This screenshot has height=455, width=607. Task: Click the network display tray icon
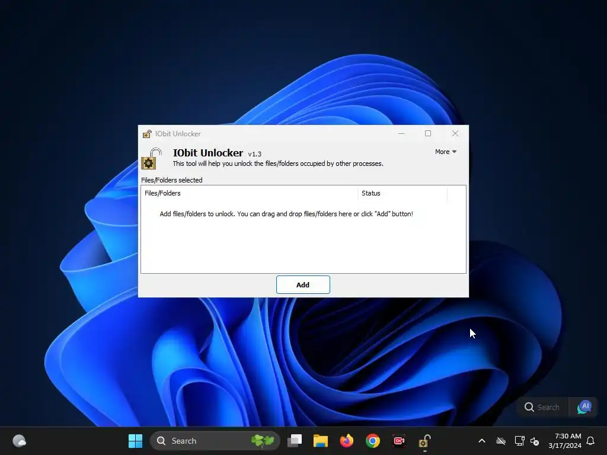click(x=519, y=441)
